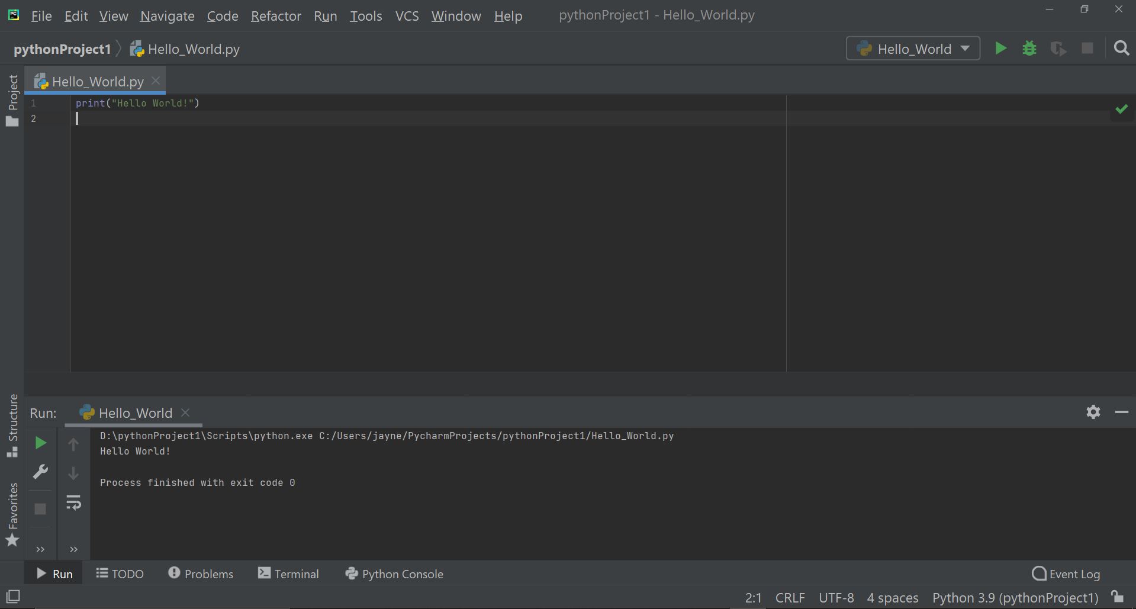The height and width of the screenshot is (609, 1136).
Task: Switch to the Run bottom tab
Action: pos(54,573)
